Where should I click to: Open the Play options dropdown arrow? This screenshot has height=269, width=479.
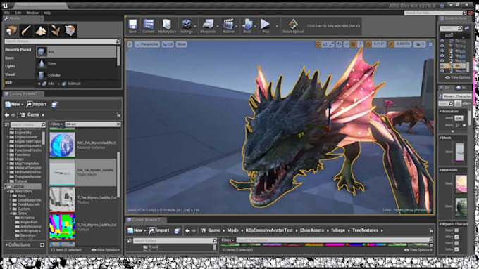click(277, 26)
